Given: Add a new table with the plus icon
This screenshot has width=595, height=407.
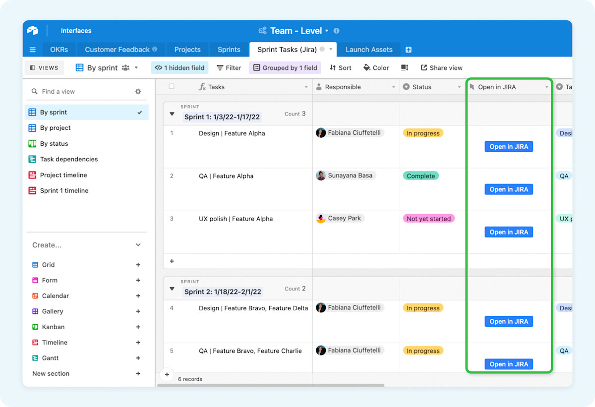Looking at the screenshot, I should point(409,49).
